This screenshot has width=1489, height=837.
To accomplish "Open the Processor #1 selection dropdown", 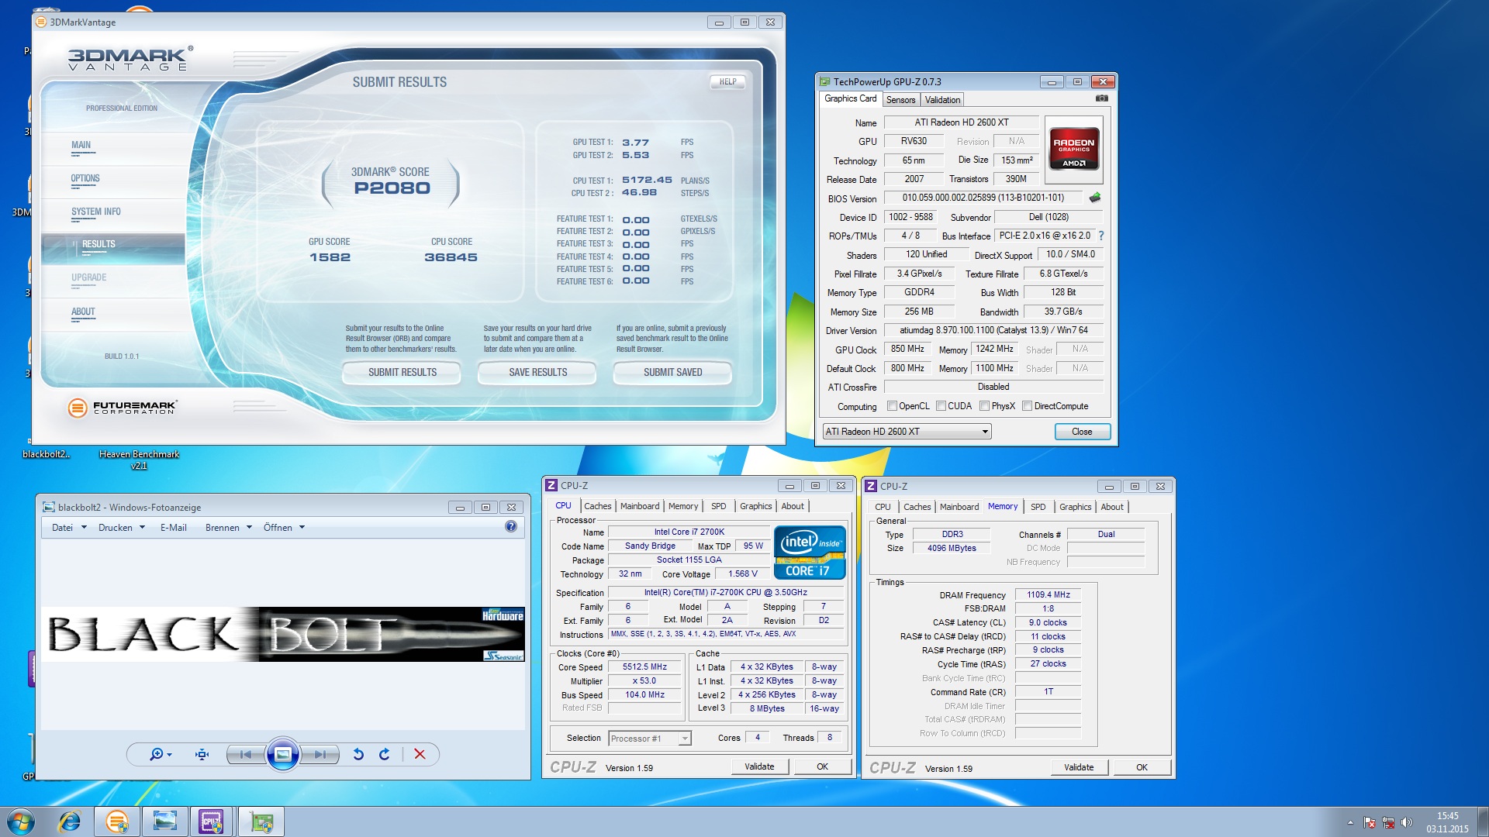I will (x=649, y=739).
